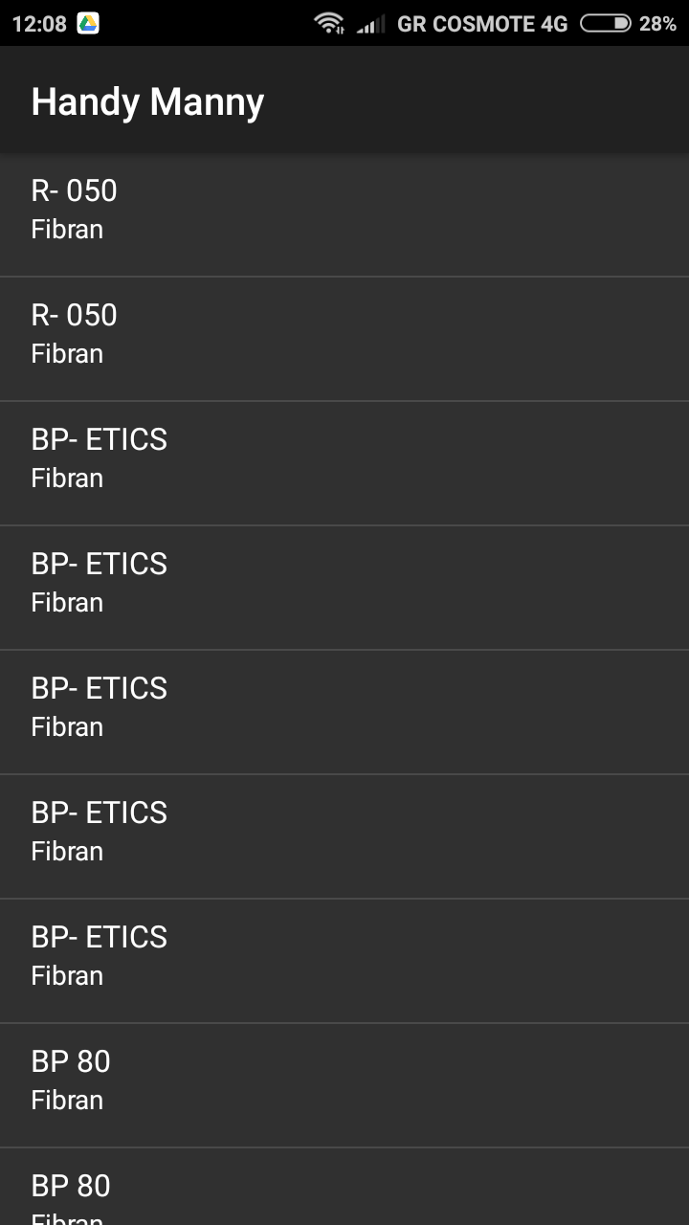Select the partially visible bottom BP 80 entry
The image size is (689, 1225).
click(x=344, y=1192)
